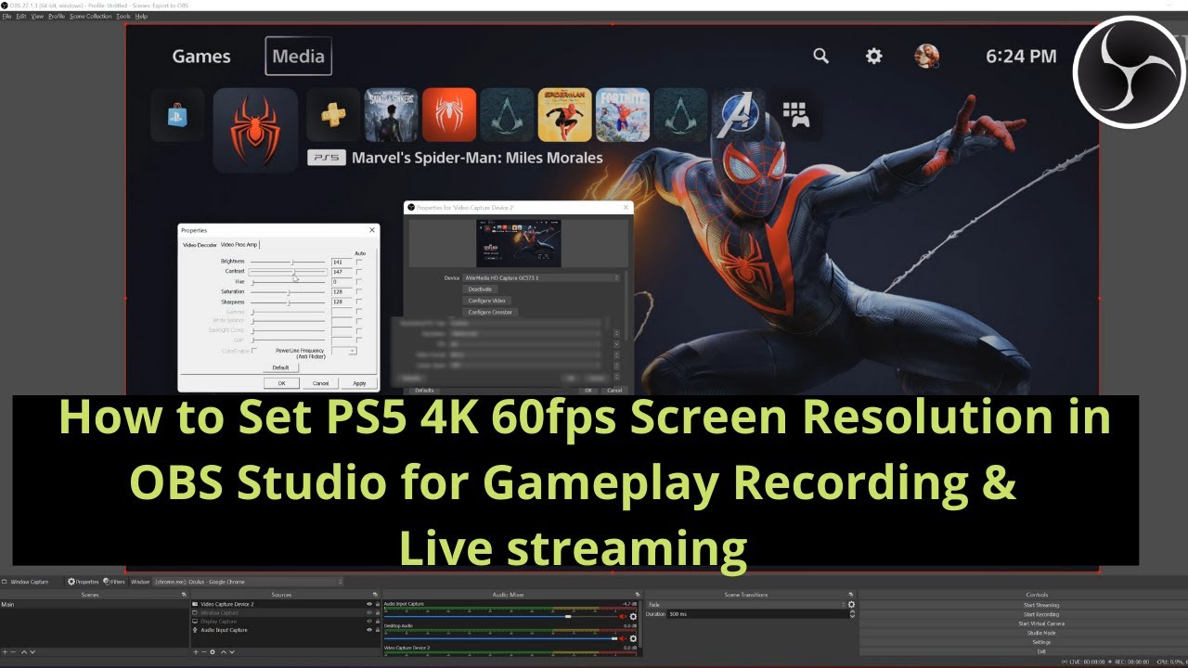Lock the Video Capture Device 2 source

click(377, 604)
